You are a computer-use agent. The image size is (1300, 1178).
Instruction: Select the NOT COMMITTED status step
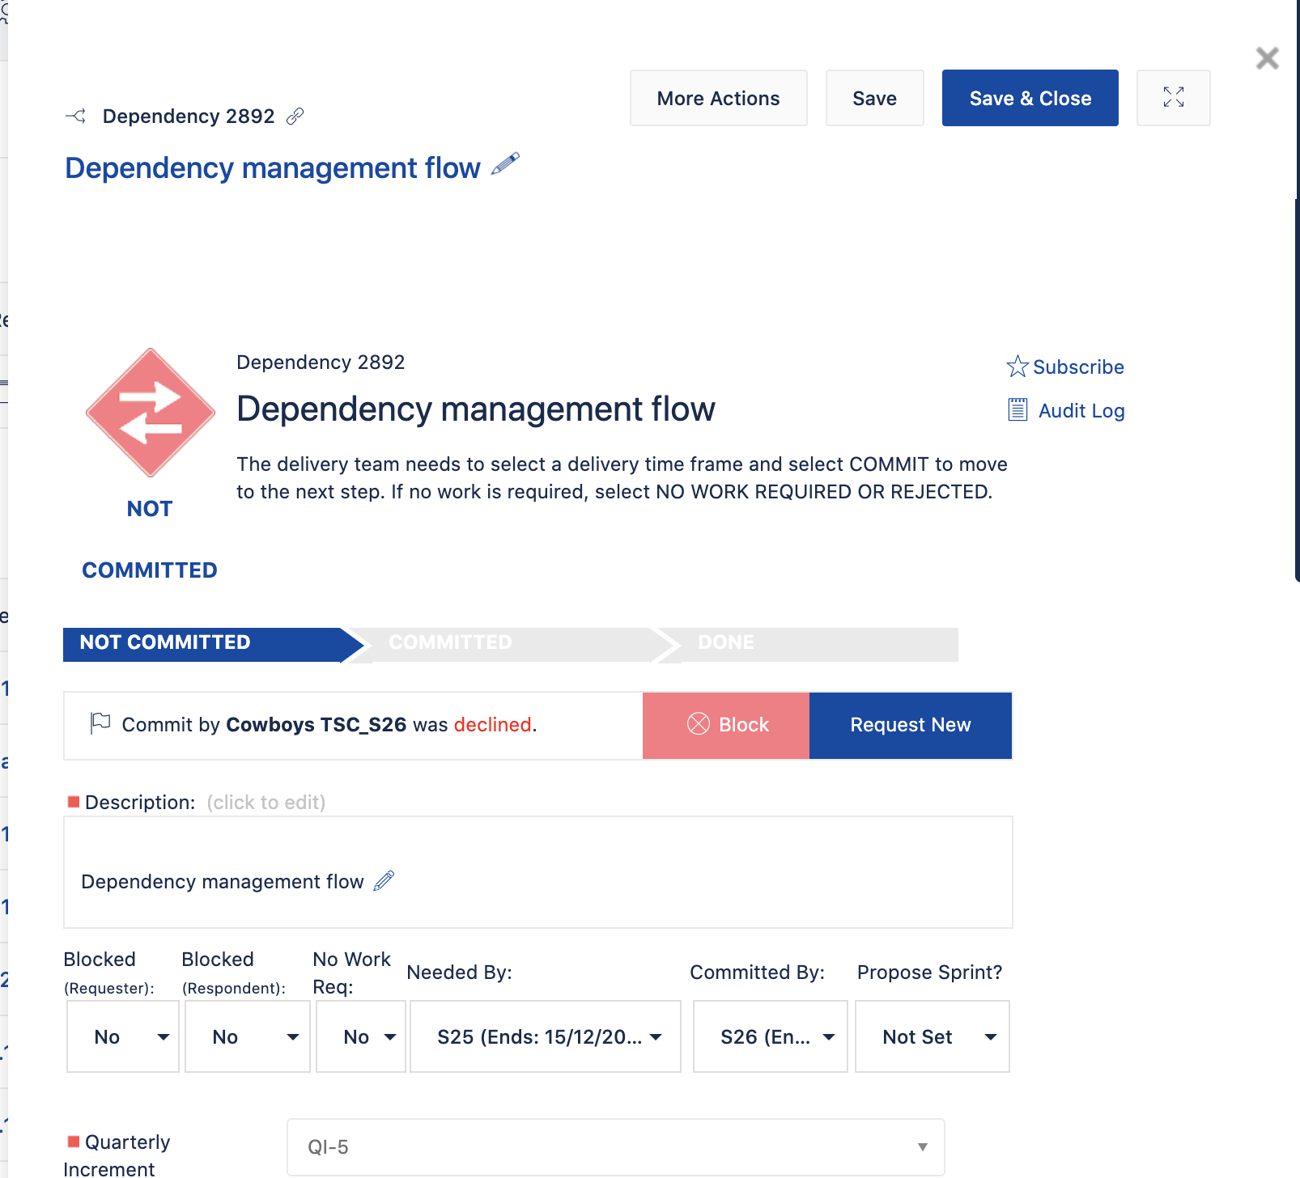pyautogui.click(x=213, y=644)
